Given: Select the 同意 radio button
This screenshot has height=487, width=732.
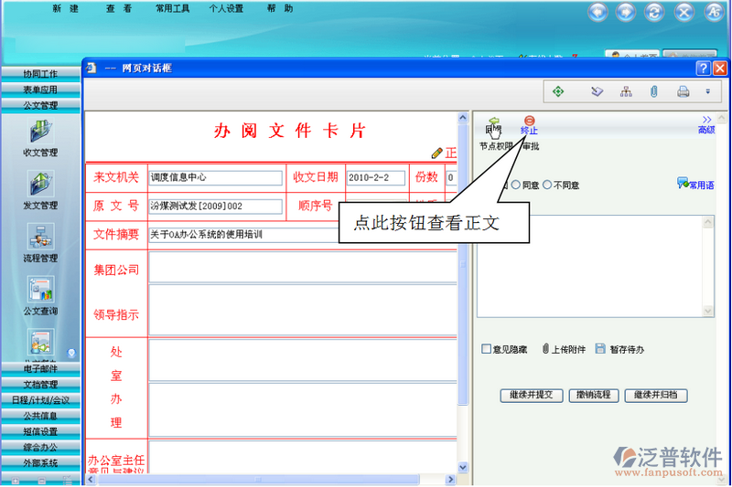Looking at the screenshot, I should (x=516, y=185).
